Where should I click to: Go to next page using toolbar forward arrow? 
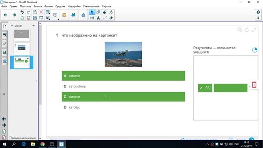pyautogui.click(x=14, y=15)
